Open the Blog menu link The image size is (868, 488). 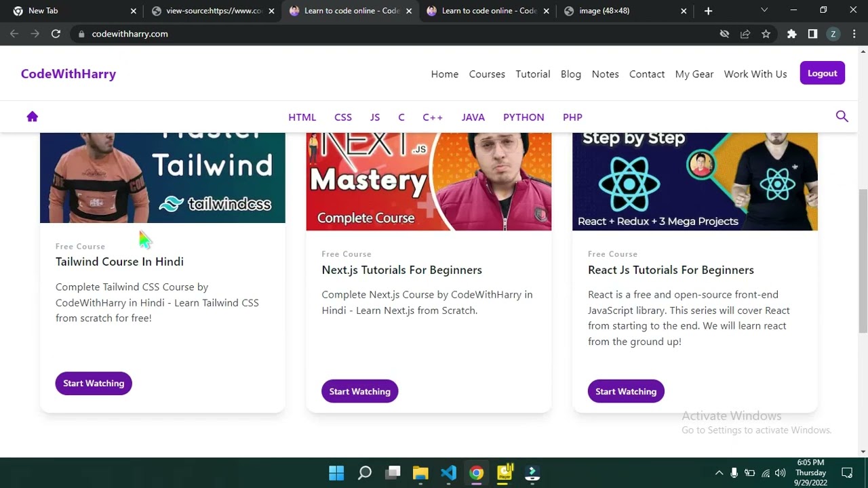coord(571,74)
